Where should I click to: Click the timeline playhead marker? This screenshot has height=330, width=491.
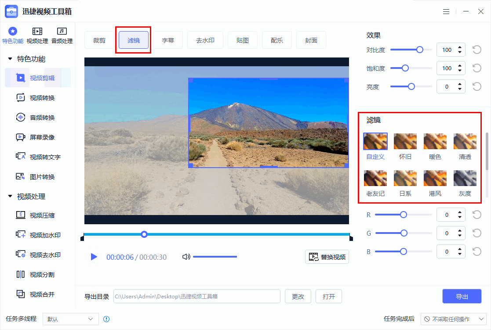tap(144, 234)
